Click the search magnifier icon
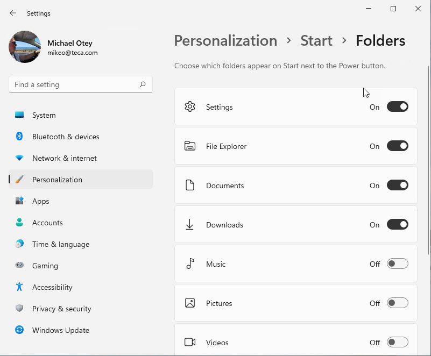This screenshot has width=431, height=356. tap(143, 84)
